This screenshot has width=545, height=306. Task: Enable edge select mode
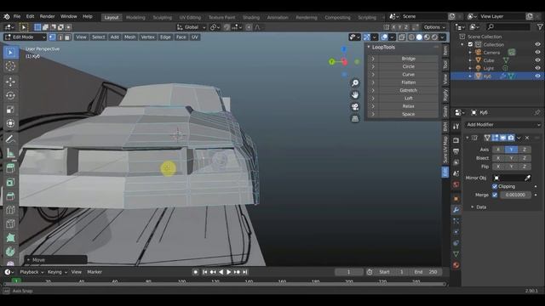(60, 37)
